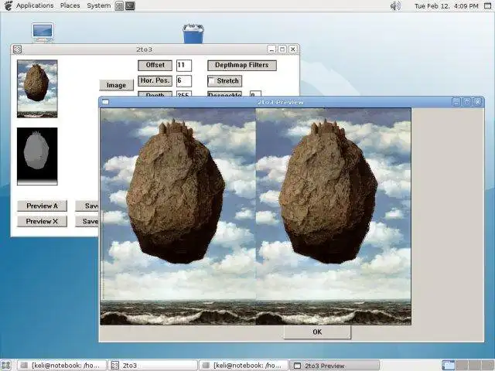Open the System menu
Viewport: 495px width, 371px height.
click(98, 5)
